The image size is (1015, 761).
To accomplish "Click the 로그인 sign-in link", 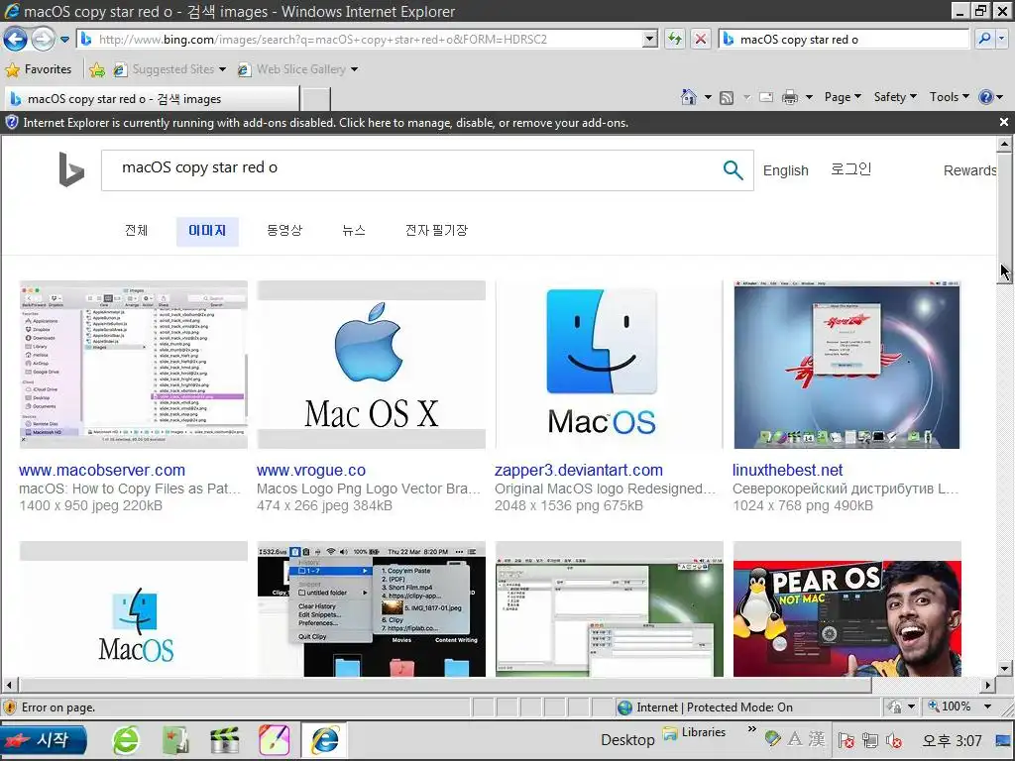I will 850,169.
